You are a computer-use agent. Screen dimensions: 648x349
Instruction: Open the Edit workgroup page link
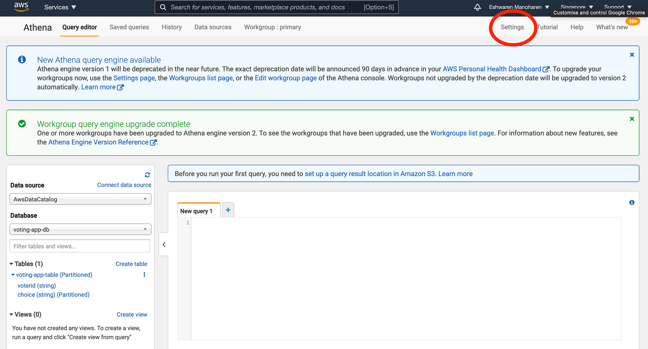coord(286,78)
